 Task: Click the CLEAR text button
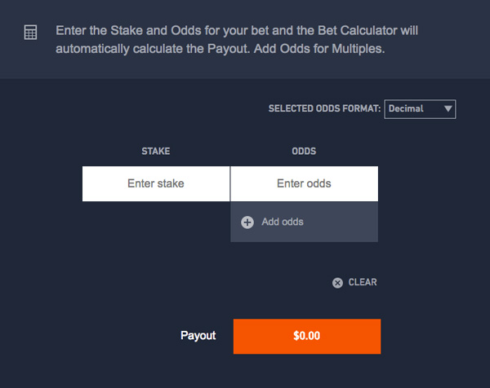pyautogui.click(x=363, y=282)
